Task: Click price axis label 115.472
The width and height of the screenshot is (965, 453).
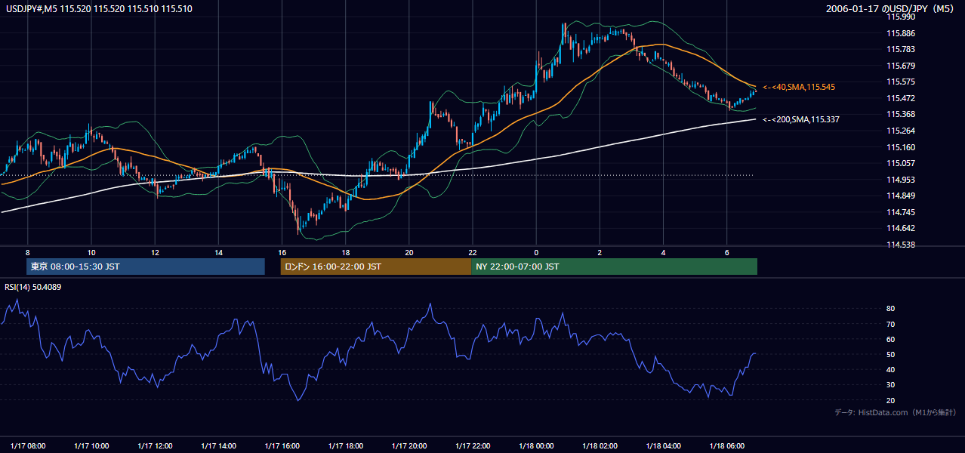Action: point(900,98)
